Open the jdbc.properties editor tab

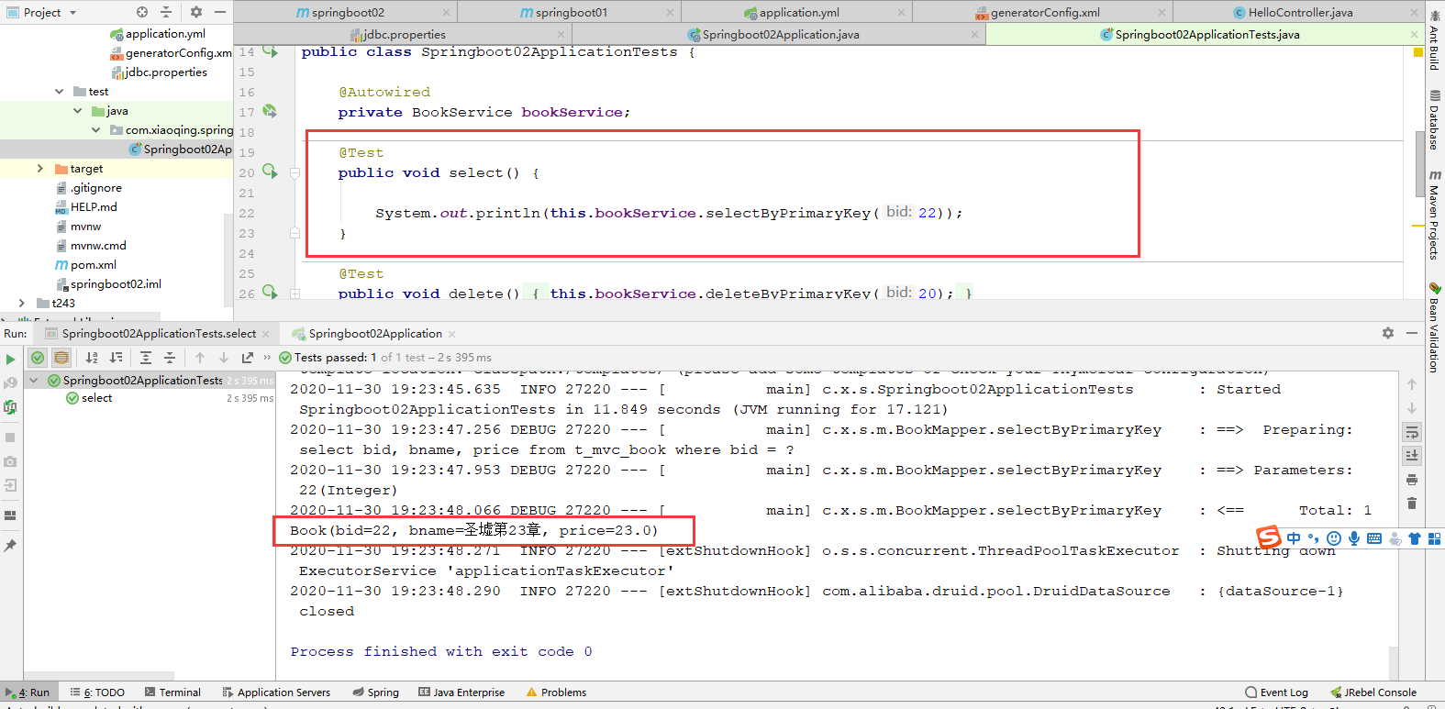pos(398,34)
